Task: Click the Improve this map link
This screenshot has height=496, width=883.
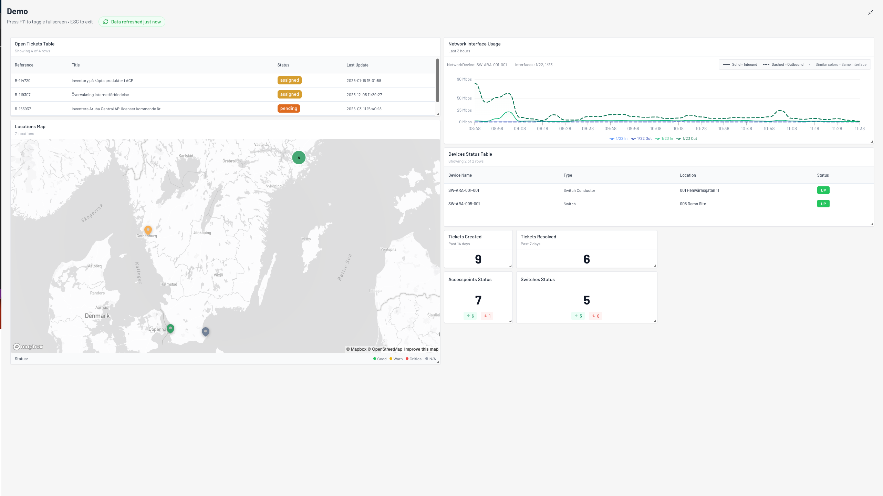Action: click(x=421, y=349)
